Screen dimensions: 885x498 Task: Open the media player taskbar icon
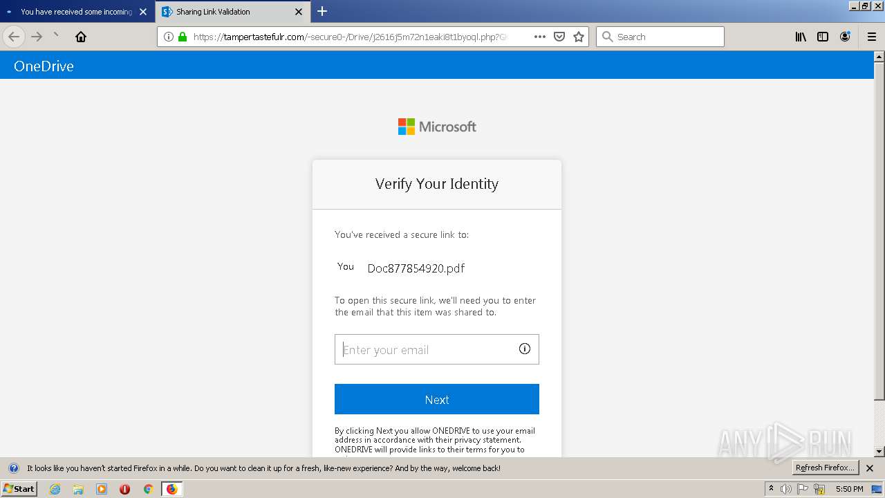click(102, 489)
